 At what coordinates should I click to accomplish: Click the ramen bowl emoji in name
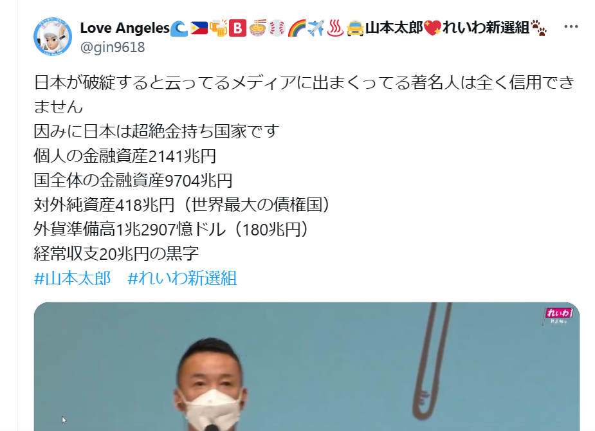tap(258, 28)
